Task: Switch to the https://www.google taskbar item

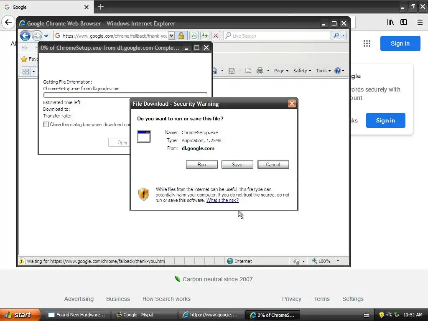Action: [x=211, y=315]
